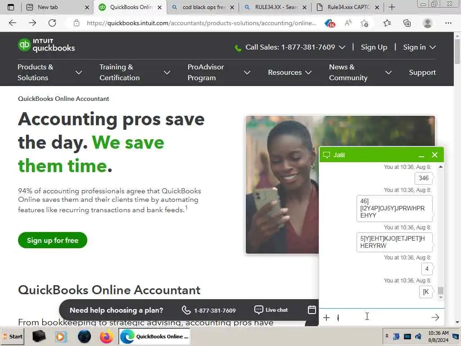Click the chat scroll up arrow
Screen dimensions: 461x346
click(440, 167)
